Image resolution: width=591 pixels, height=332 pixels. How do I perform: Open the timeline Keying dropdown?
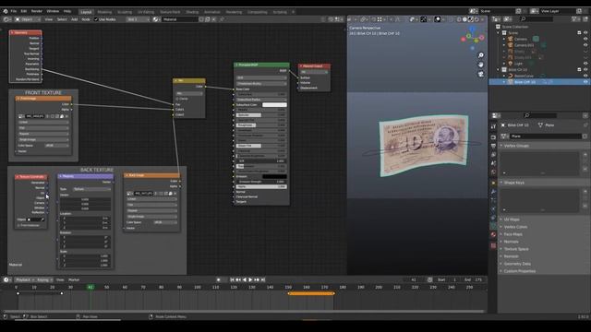click(x=44, y=279)
